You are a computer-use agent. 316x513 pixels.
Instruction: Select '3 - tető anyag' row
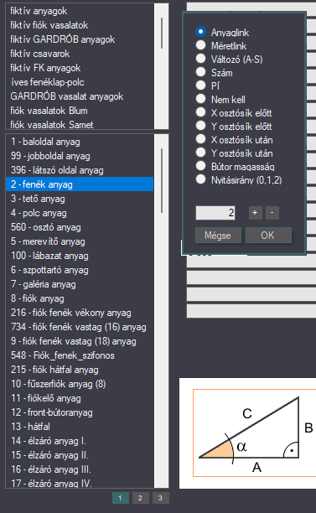[80, 199]
